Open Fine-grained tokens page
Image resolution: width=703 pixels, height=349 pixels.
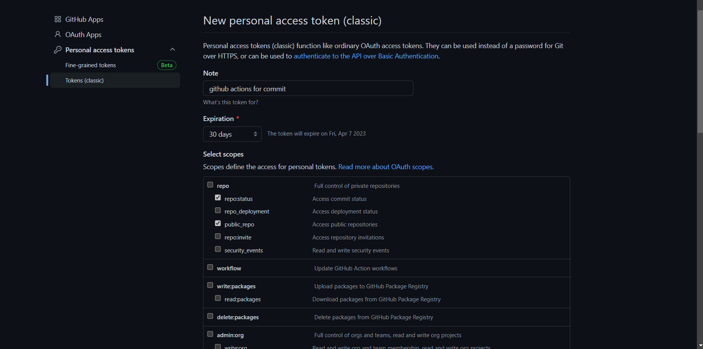[x=91, y=65]
